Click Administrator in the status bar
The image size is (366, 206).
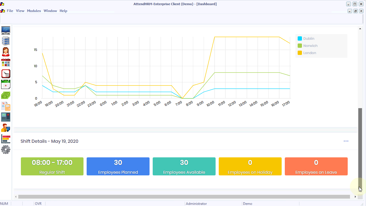point(196,204)
